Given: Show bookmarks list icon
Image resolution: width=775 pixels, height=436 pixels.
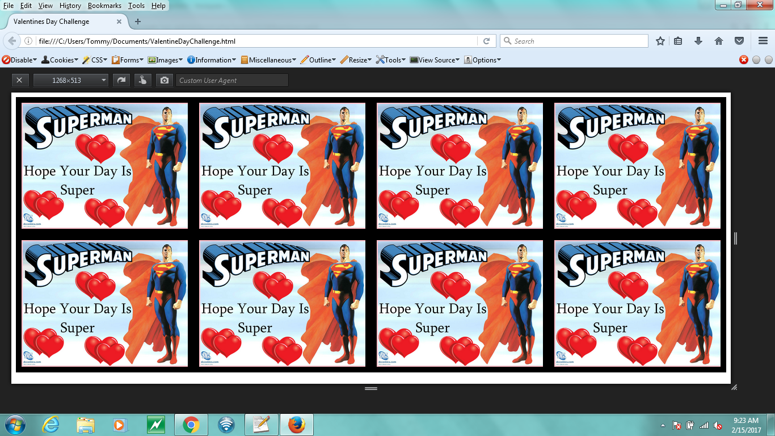Looking at the screenshot, I should coord(678,41).
